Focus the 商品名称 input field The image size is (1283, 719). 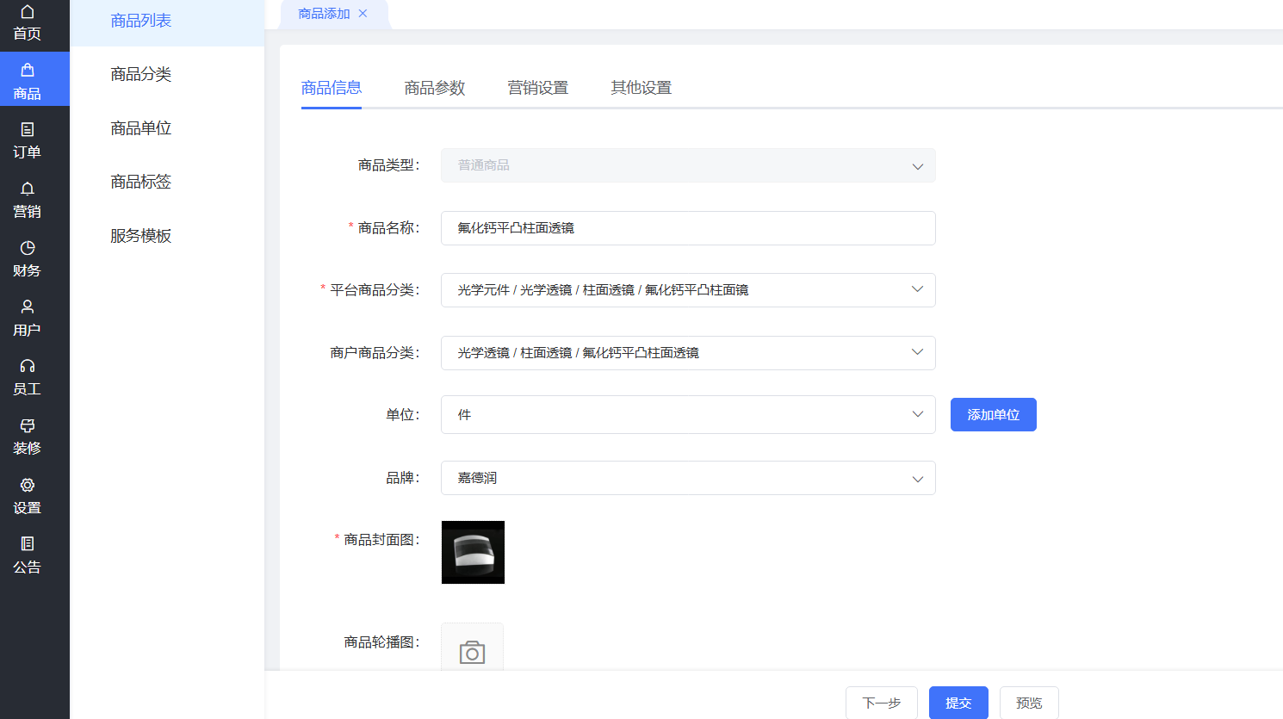click(688, 228)
